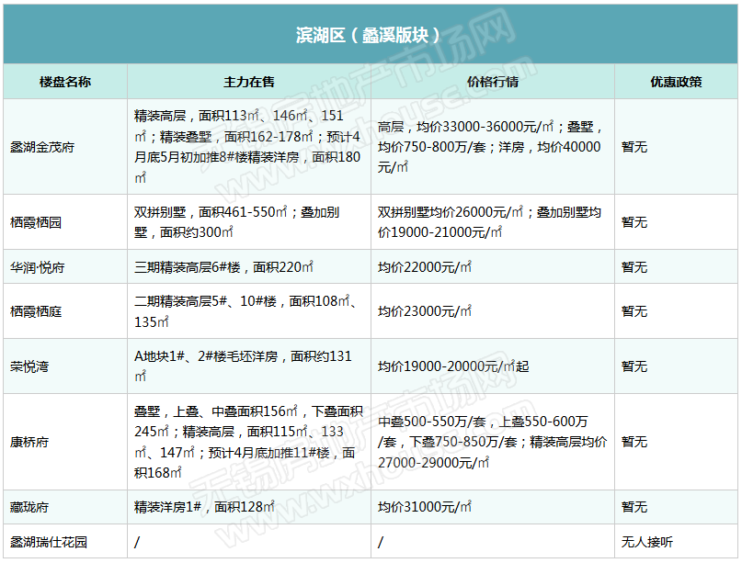The image size is (742, 563).
Task: Click the 华润·悦府 property name
Action: click(x=37, y=267)
